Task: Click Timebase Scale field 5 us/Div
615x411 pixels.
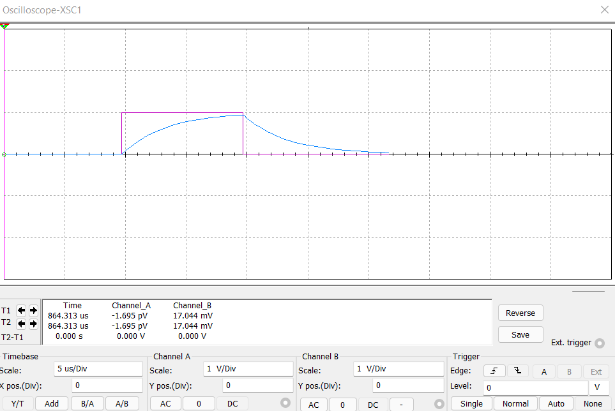Action: [98, 369]
